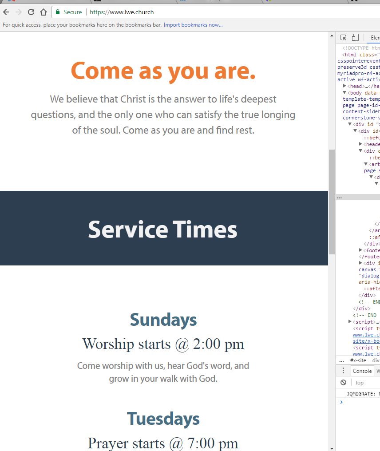Click the Import bookmarks now link

pyautogui.click(x=193, y=25)
